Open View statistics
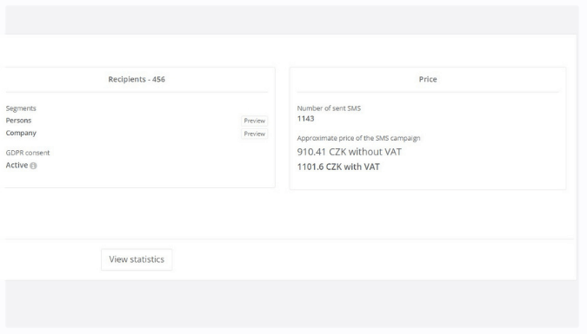Image resolution: width=587 pixels, height=334 pixels. [x=137, y=259]
